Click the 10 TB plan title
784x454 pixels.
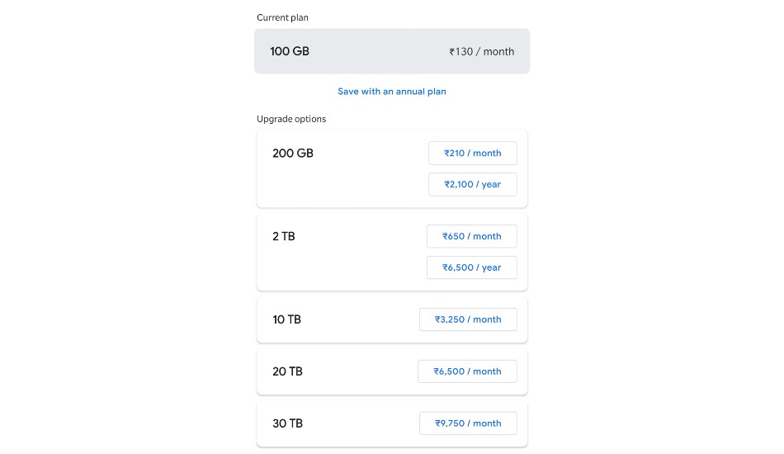(286, 319)
